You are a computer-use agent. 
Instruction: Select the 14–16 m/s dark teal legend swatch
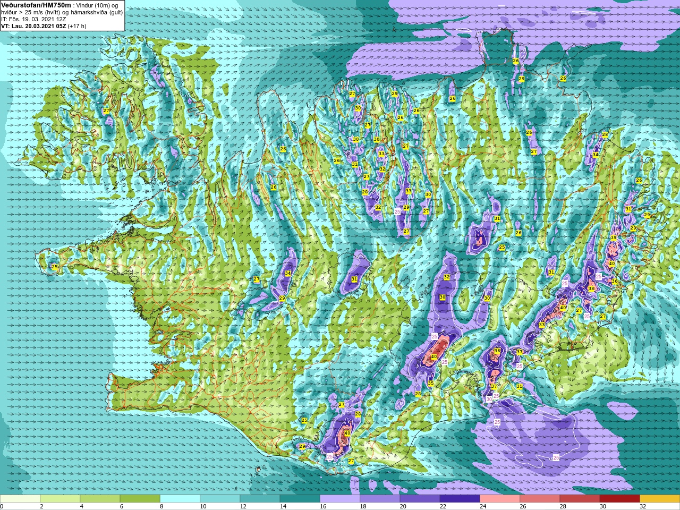point(300,499)
